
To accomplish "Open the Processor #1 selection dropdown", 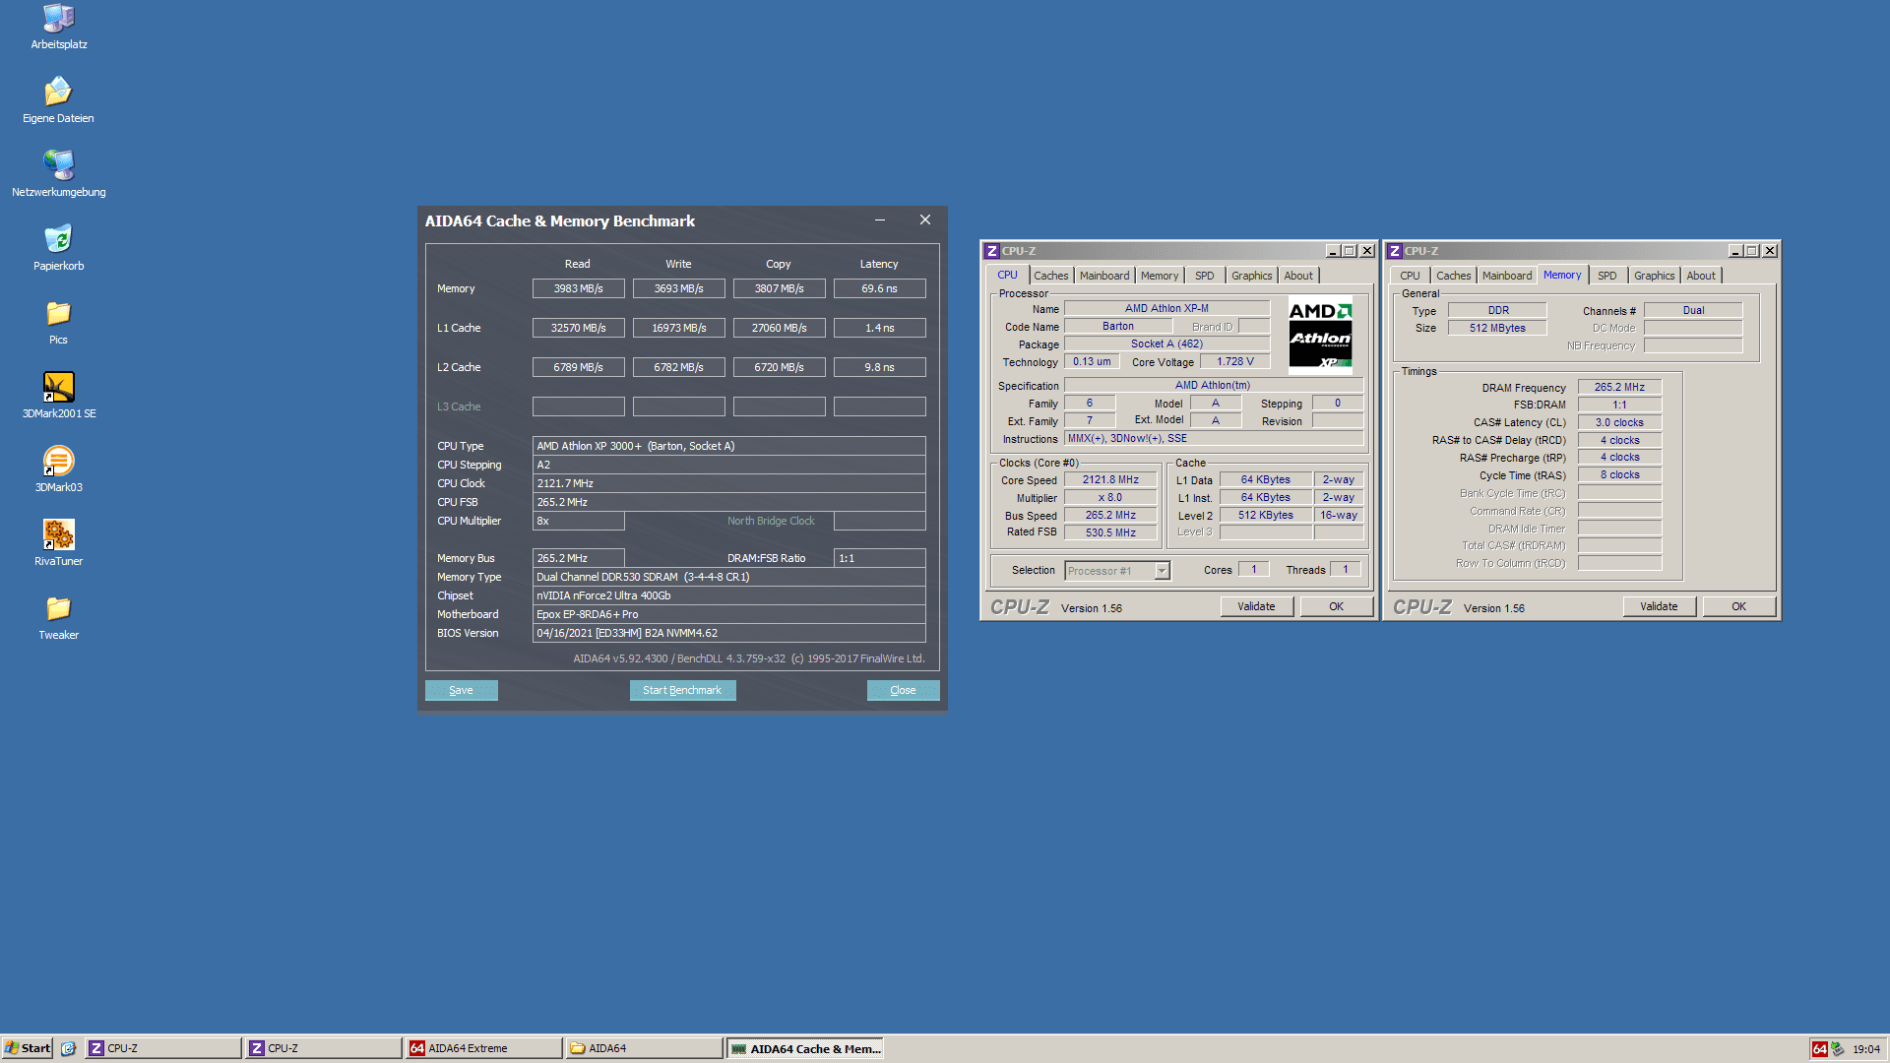I will (1163, 571).
